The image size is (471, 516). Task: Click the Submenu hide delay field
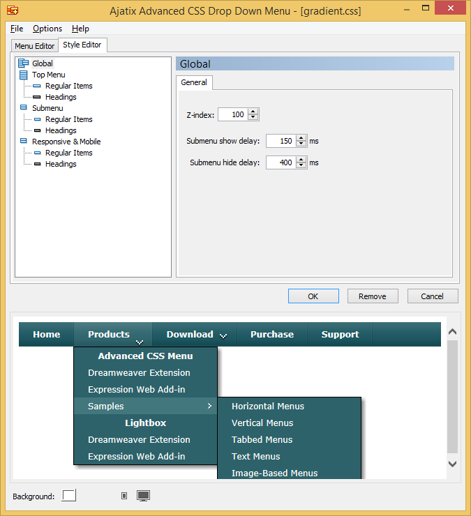[x=281, y=162]
